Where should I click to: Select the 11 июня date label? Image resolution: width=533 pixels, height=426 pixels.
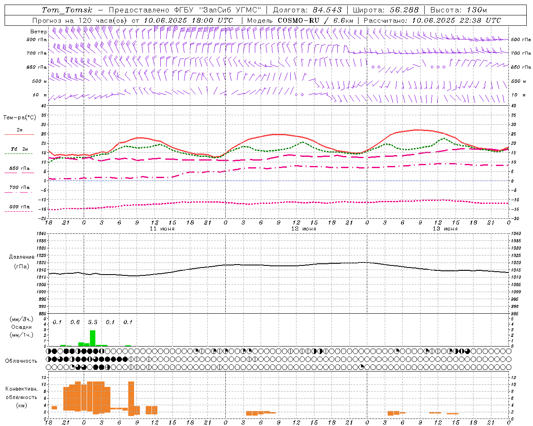coord(162,229)
